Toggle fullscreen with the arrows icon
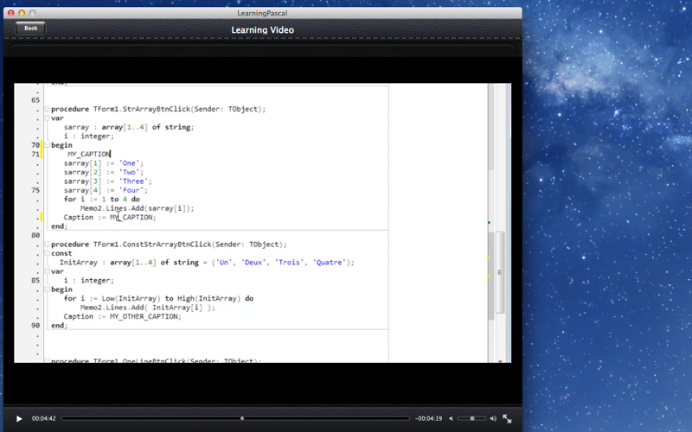Screen dimensions: 692x432 (x=507, y=419)
